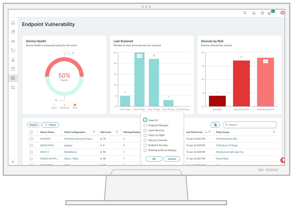
Task: Sort by Last Patch Scan arrow
Action: 206,132
